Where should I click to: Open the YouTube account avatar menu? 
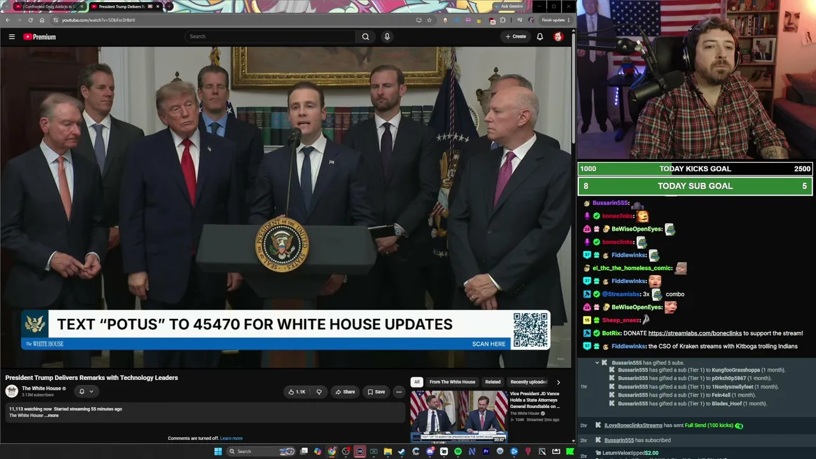(558, 36)
